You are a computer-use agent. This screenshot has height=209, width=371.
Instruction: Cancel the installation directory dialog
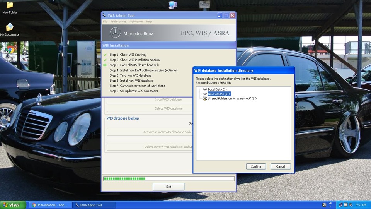[281, 166]
